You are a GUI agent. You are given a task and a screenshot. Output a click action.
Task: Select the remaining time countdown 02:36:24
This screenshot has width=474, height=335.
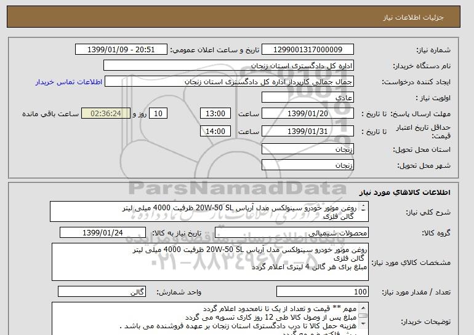106,114
